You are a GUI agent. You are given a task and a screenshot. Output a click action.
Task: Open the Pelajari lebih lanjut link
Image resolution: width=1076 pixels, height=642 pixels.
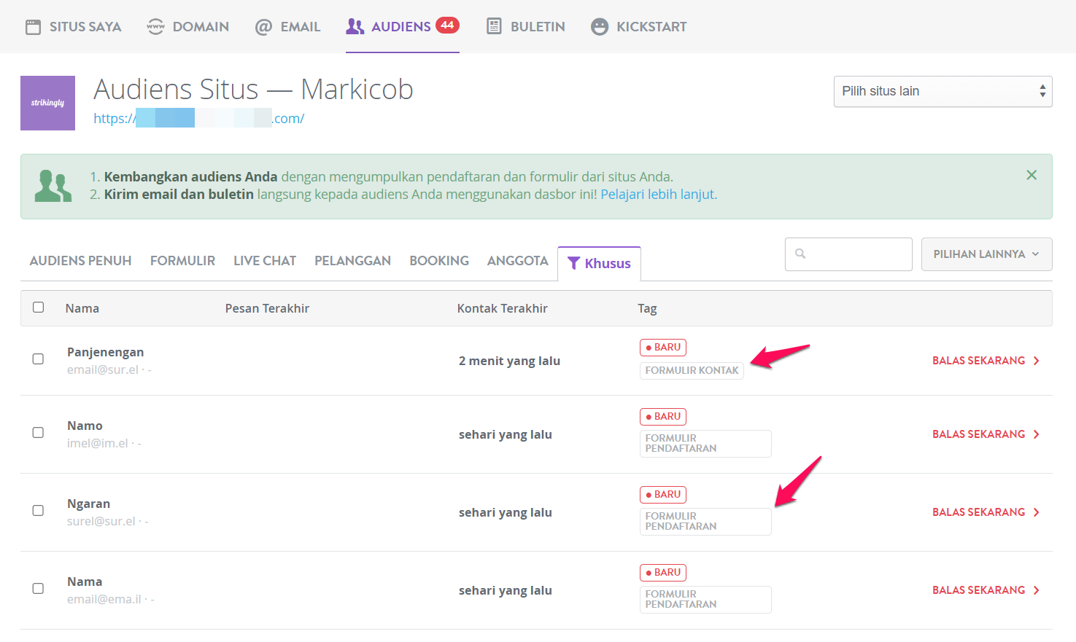(659, 195)
